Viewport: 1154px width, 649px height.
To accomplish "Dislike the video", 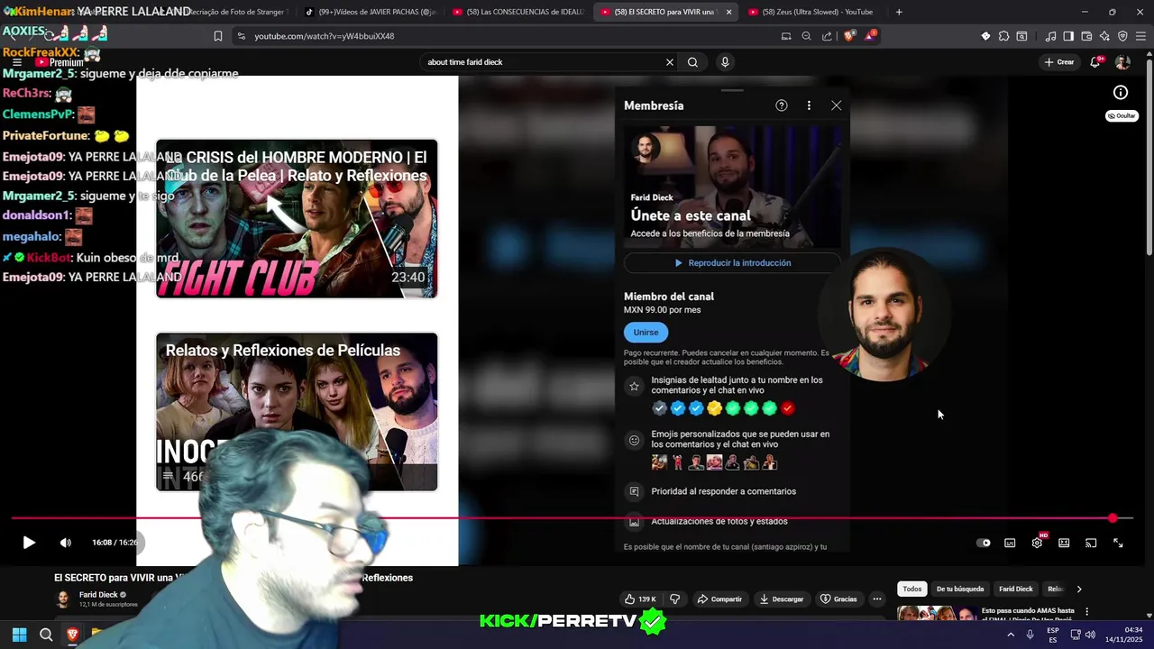I will pyautogui.click(x=674, y=599).
